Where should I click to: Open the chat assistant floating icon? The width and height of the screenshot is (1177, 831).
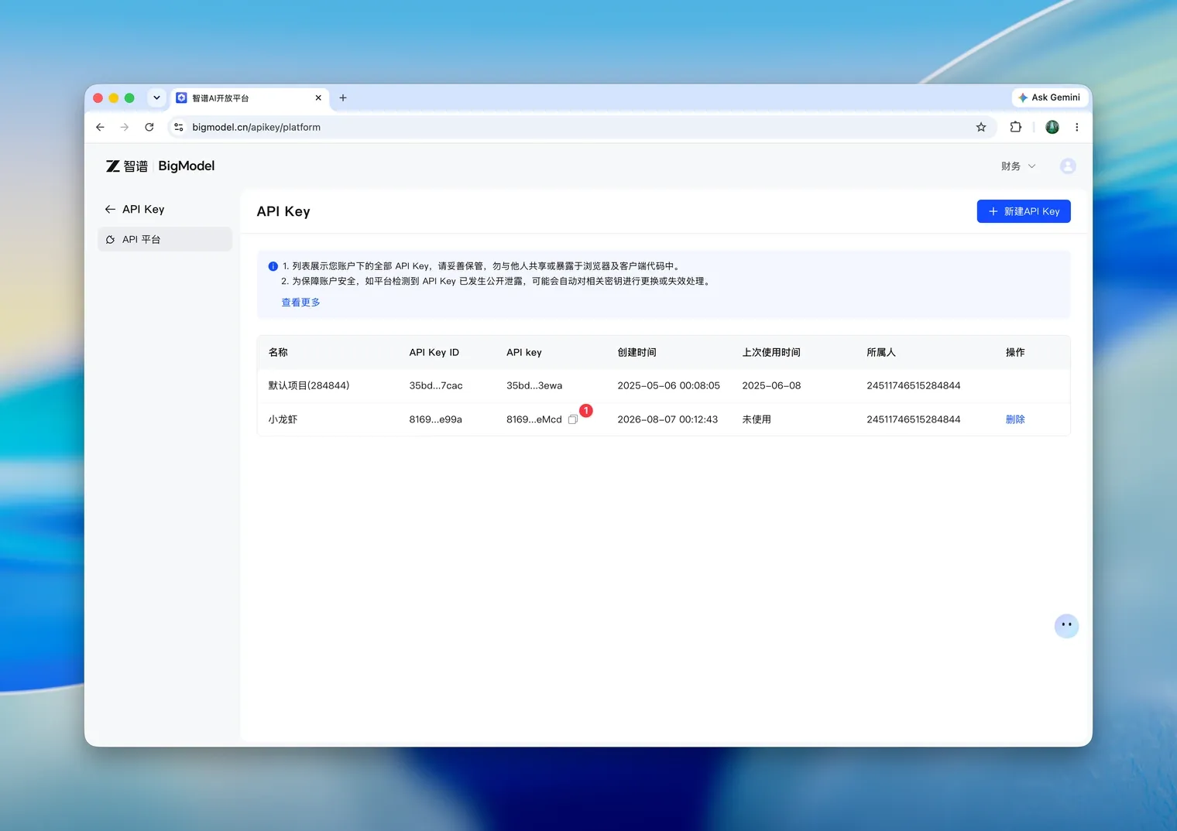coord(1066,625)
